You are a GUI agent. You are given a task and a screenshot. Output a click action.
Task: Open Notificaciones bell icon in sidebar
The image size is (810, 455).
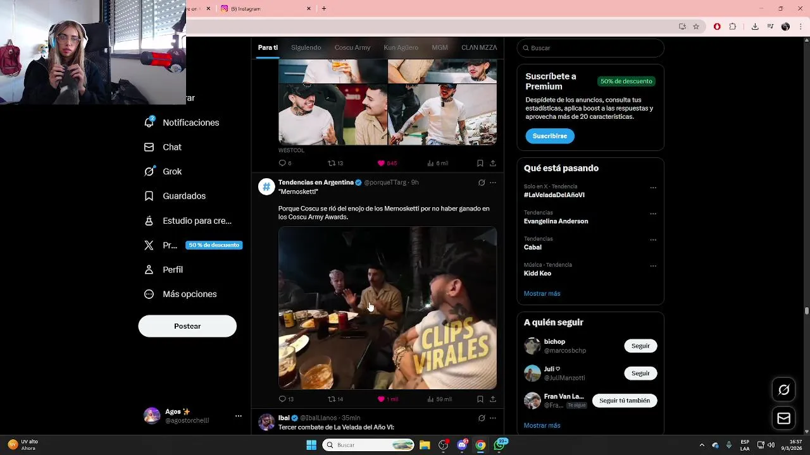tap(149, 122)
